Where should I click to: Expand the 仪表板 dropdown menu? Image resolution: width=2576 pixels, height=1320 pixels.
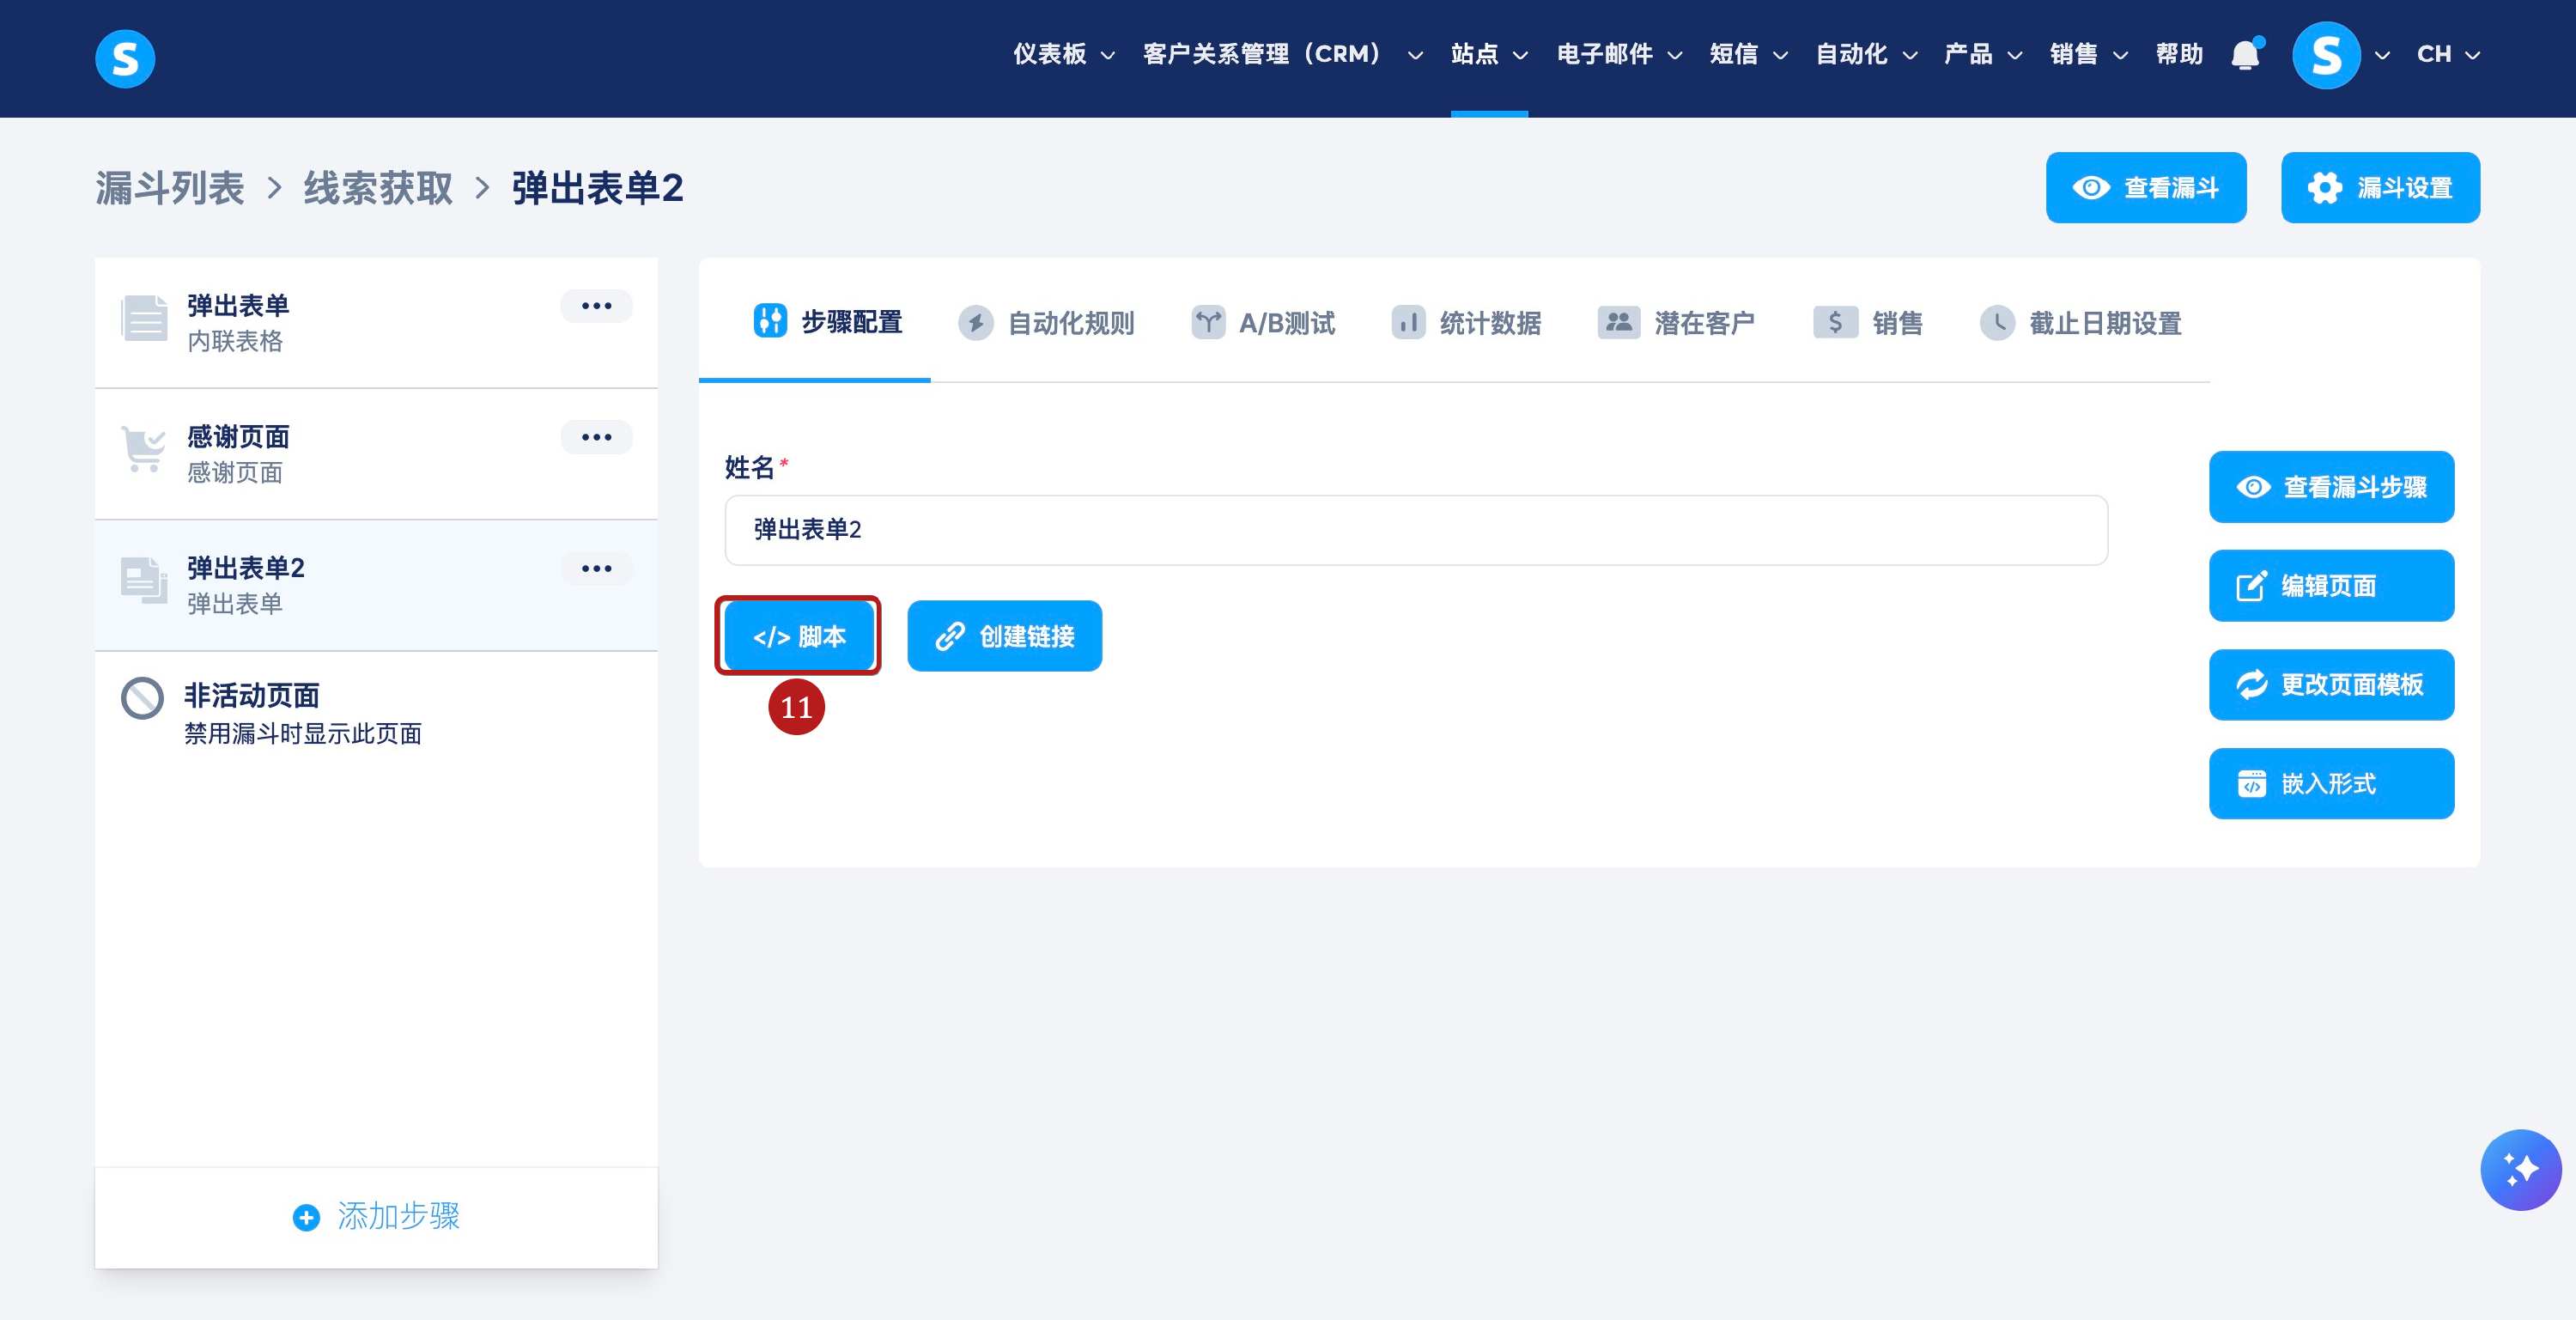coord(1063,55)
